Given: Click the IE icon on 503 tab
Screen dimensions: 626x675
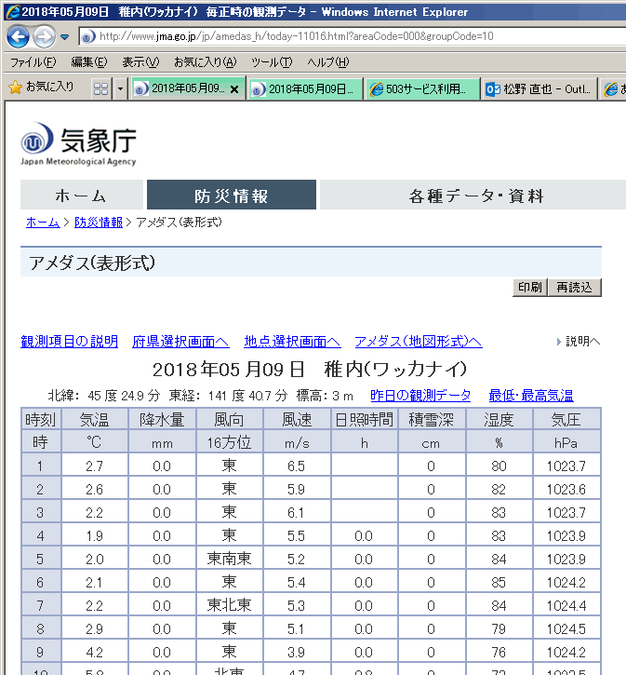Looking at the screenshot, I should [377, 89].
